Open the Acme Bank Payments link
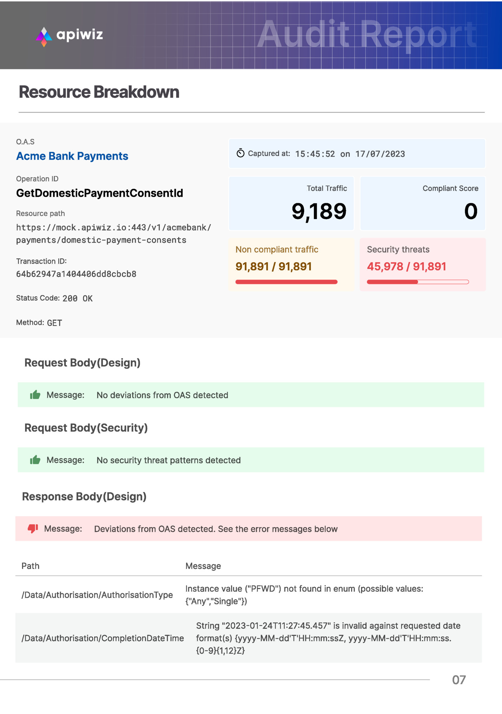The width and height of the screenshot is (502, 714). [x=72, y=156]
